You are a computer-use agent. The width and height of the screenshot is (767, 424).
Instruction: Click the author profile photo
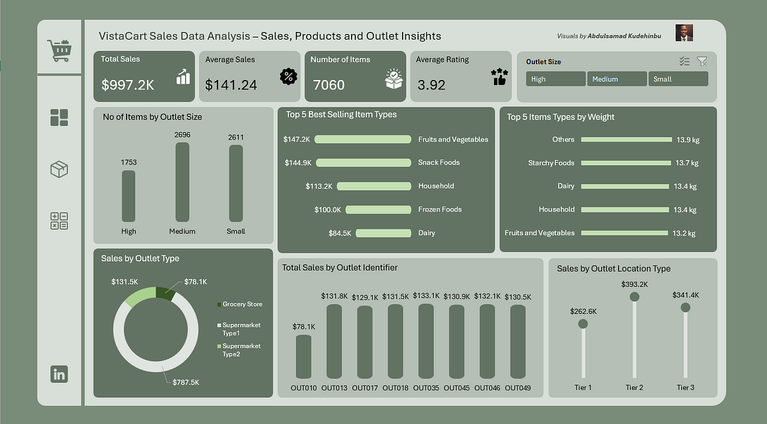pos(684,33)
